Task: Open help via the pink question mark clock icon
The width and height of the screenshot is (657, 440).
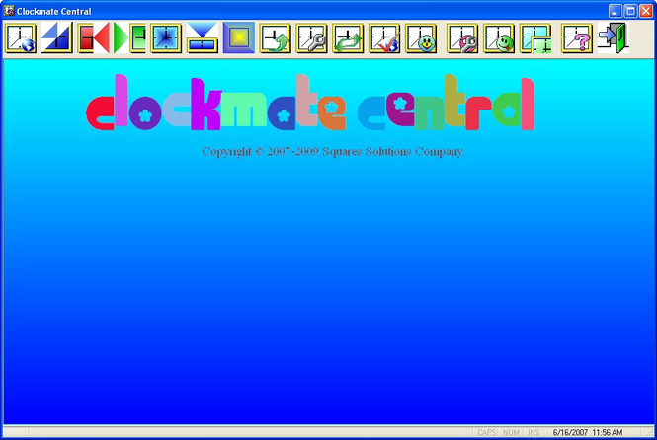Action: pyautogui.click(x=577, y=38)
